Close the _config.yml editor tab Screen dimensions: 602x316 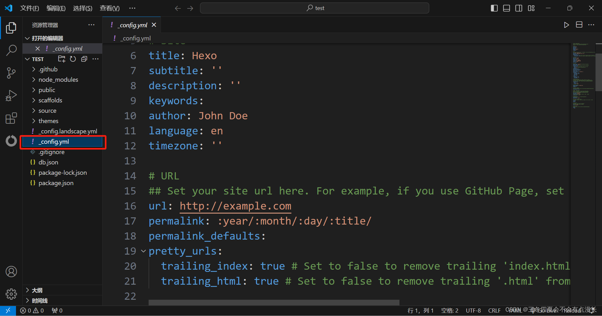click(x=154, y=25)
